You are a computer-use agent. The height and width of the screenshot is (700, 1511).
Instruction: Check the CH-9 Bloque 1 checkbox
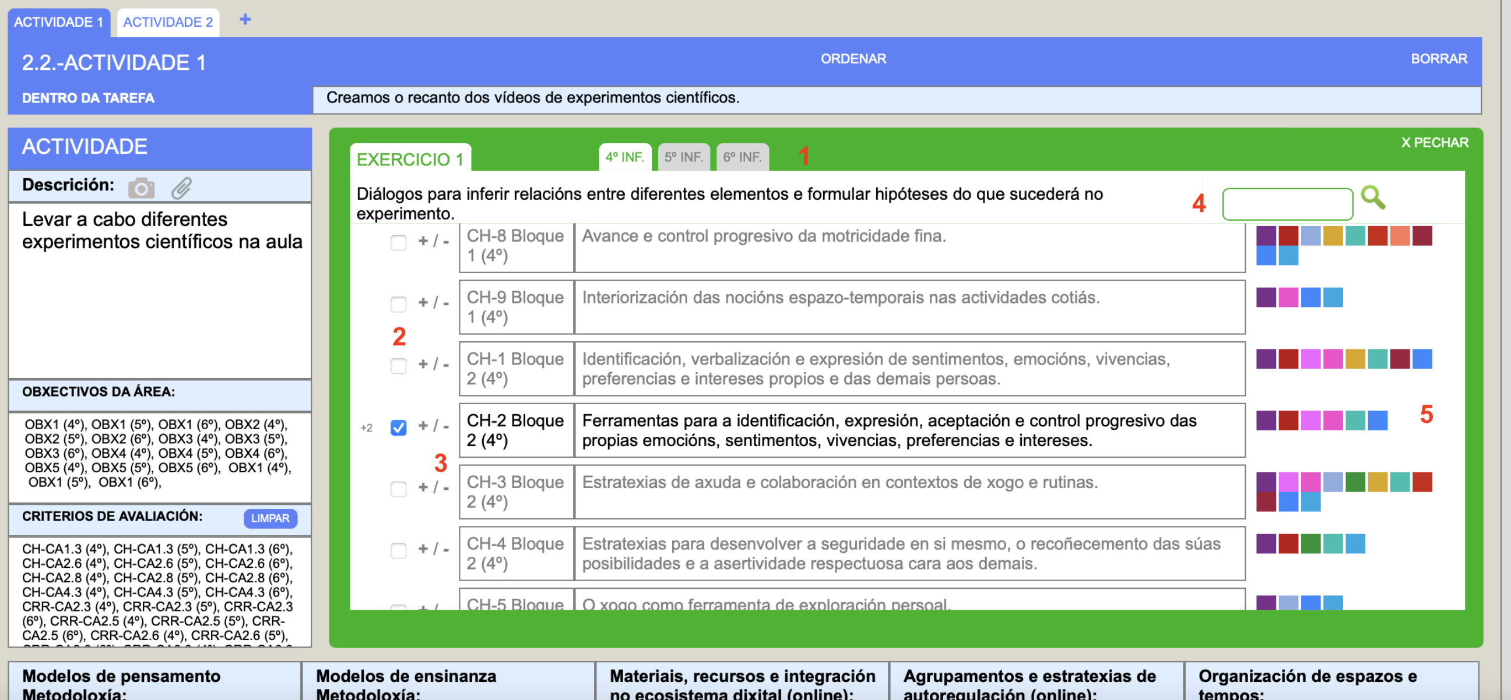[x=398, y=304]
